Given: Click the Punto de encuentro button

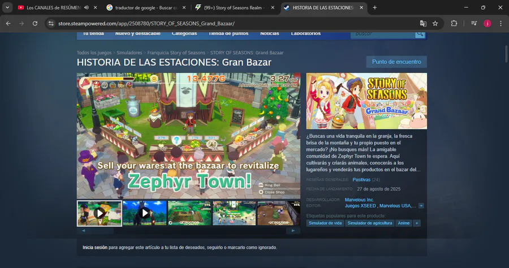Looking at the screenshot, I should (396, 62).
